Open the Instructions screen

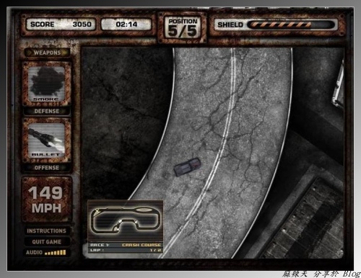(x=46, y=231)
